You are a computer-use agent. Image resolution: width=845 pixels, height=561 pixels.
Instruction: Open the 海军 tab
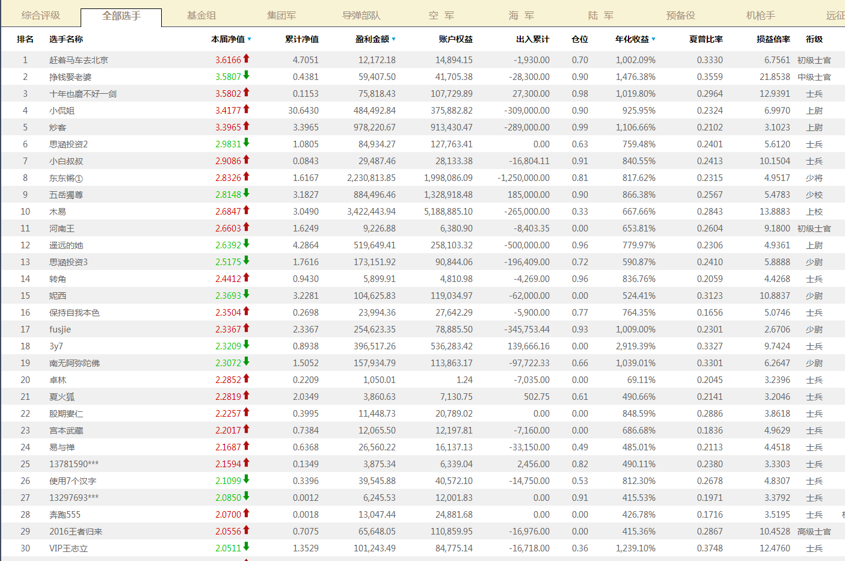click(521, 16)
